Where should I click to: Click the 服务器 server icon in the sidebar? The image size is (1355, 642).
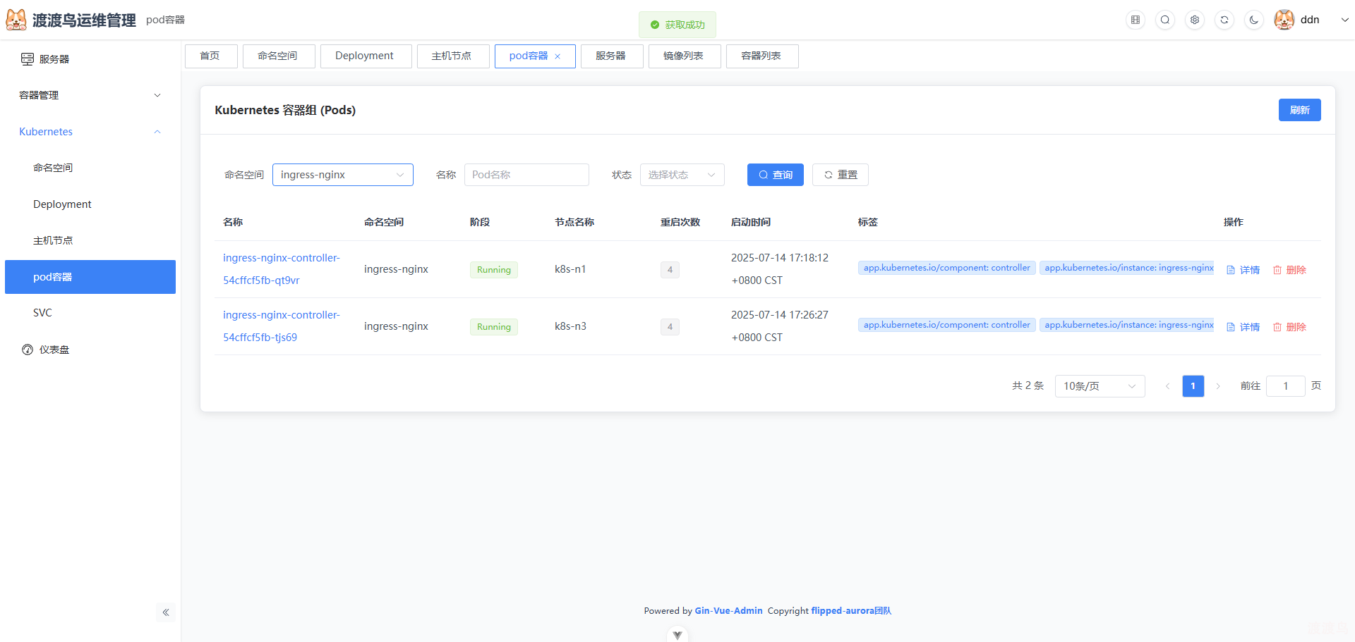pyautogui.click(x=27, y=58)
